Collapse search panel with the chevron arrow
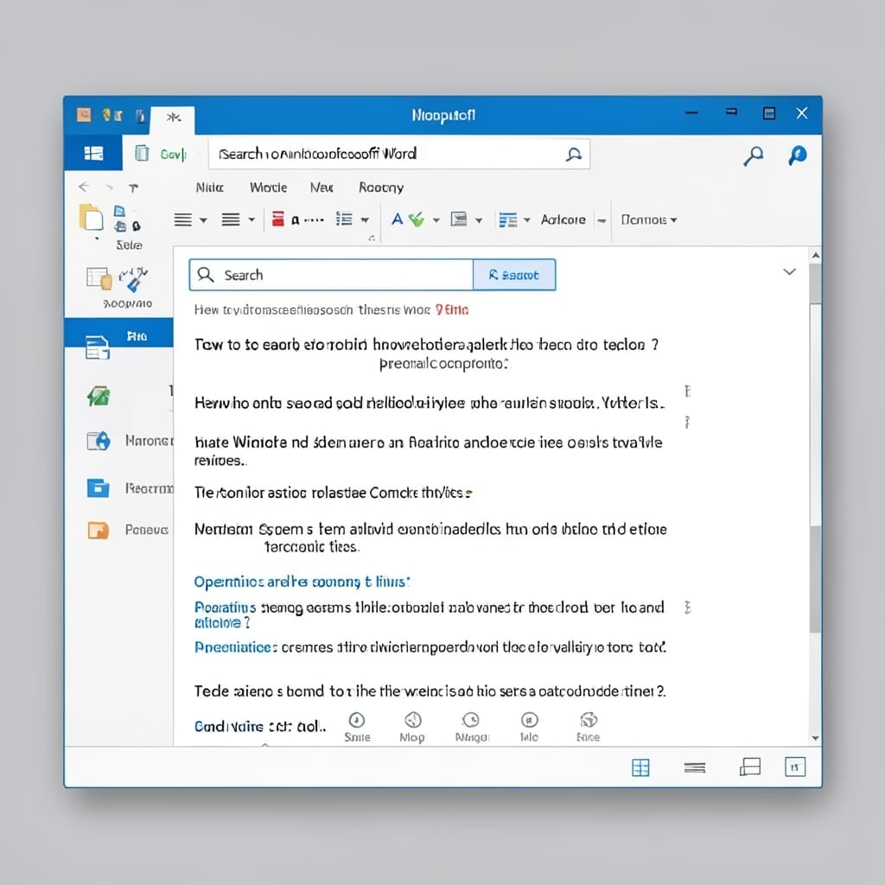The image size is (885, 885). (790, 272)
